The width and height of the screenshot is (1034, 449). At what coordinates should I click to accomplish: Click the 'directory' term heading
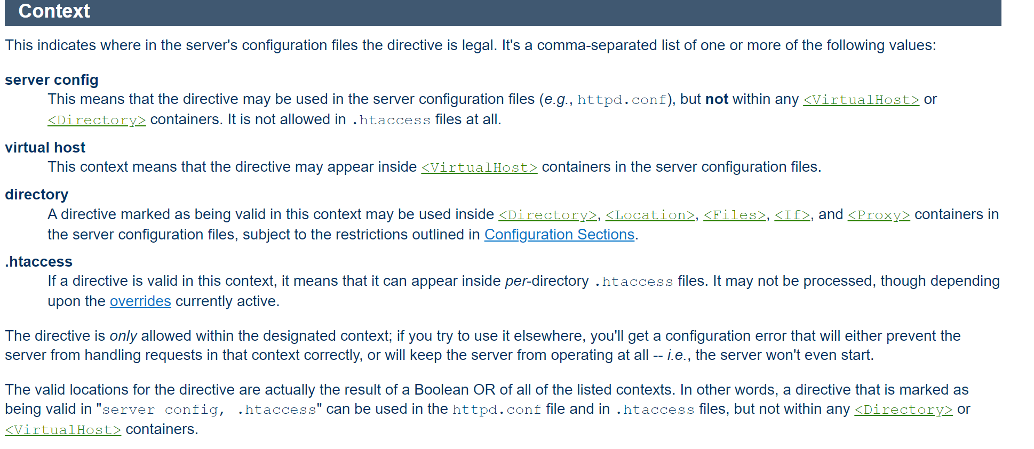(x=37, y=195)
